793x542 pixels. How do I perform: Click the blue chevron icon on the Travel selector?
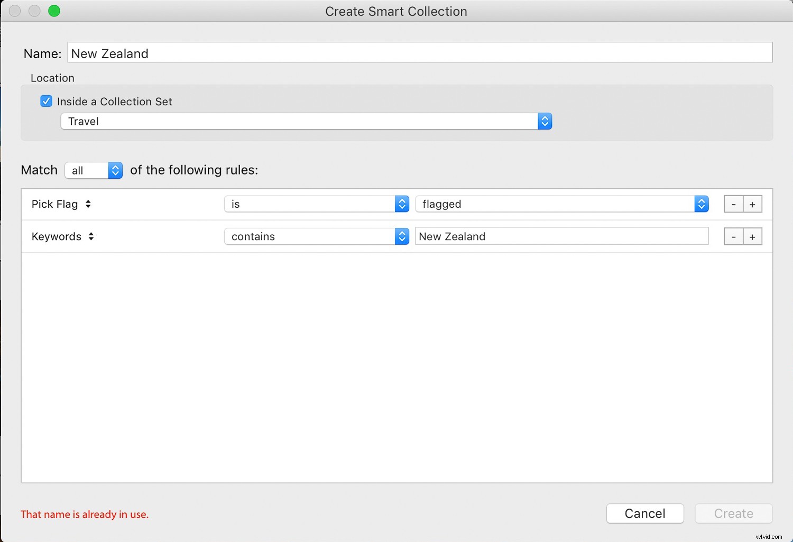pos(545,121)
